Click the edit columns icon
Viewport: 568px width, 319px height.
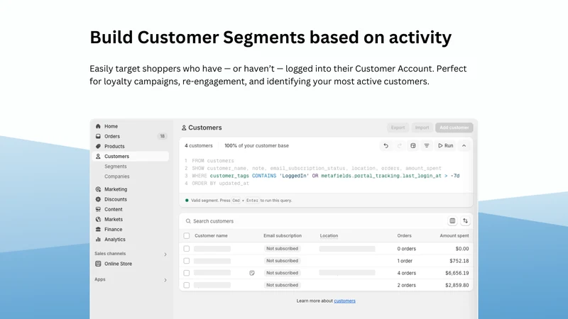pos(452,220)
